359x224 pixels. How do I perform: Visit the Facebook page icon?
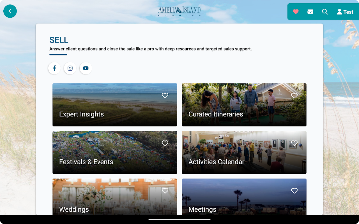click(x=54, y=68)
